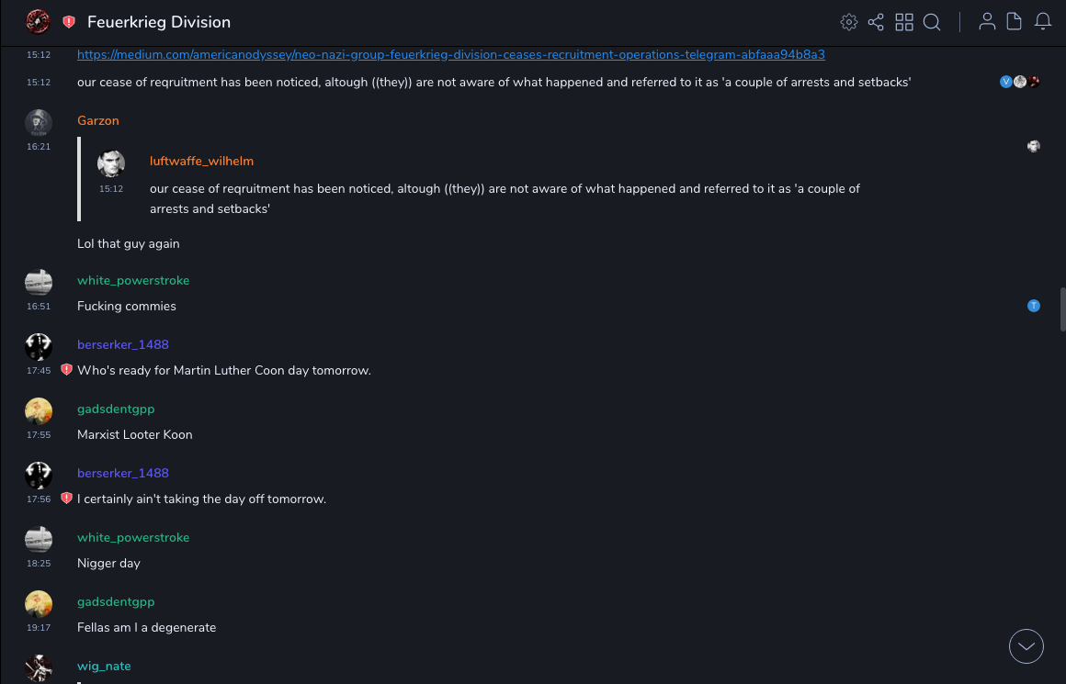Click the red flag icon on the 17:45 message
Screen dimensions: 1066x684
66,370
